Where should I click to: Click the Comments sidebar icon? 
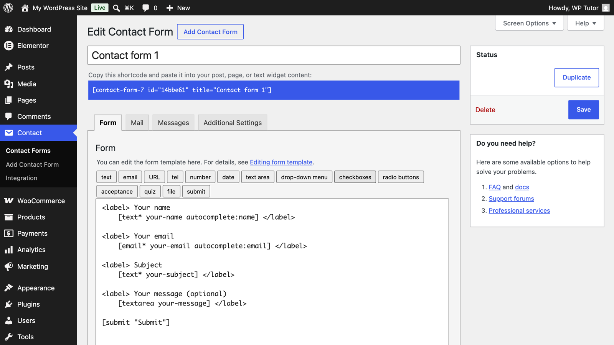coord(8,116)
